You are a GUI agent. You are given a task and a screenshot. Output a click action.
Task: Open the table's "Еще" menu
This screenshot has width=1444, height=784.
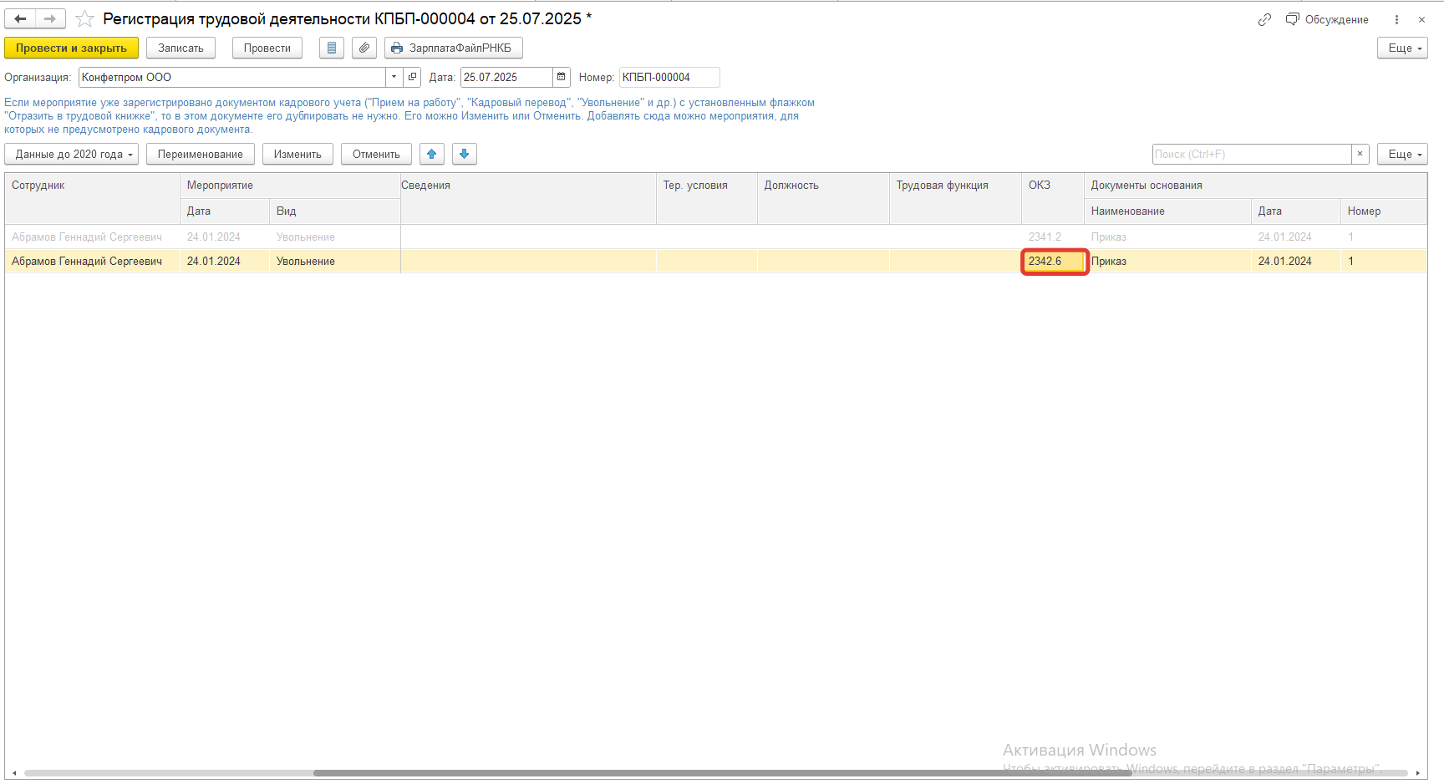click(x=1402, y=154)
